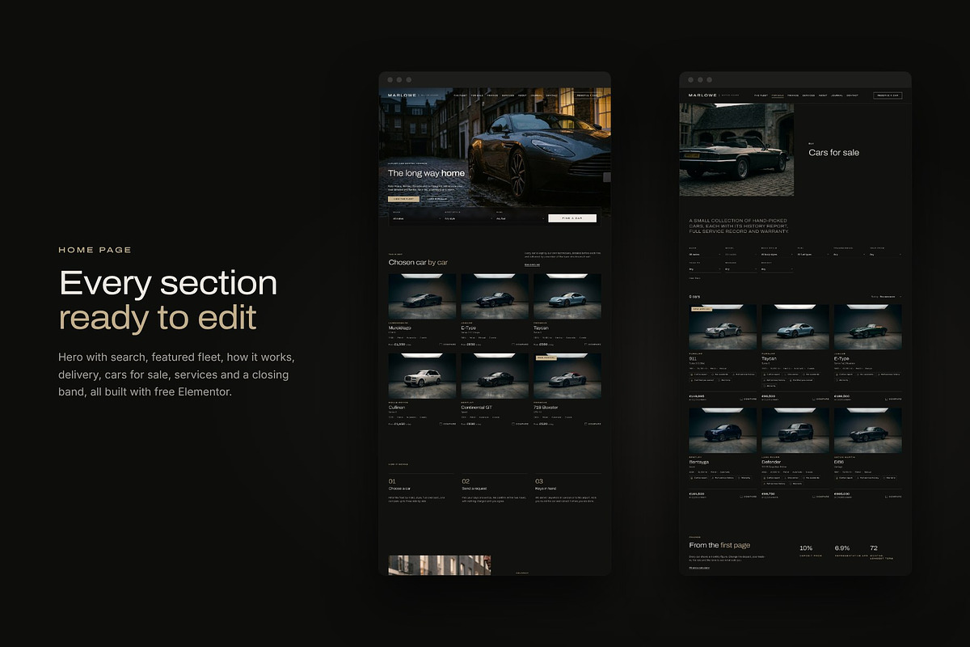This screenshot has width=970, height=647.
Task: Open the Make filter showing All makes
Action: (x=705, y=255)
